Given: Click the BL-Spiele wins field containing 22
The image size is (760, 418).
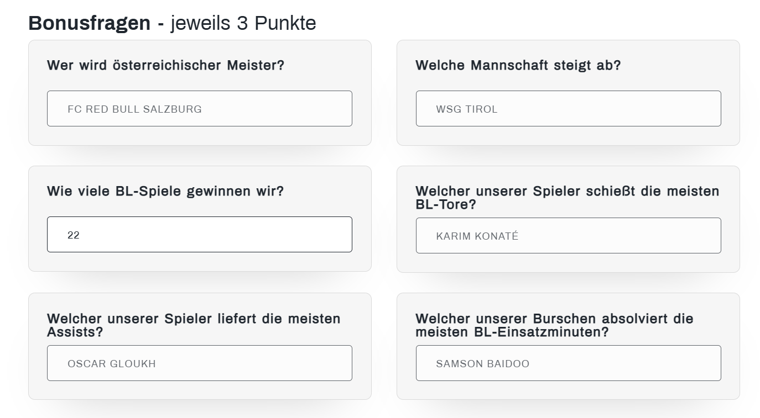Looking at the screenshot, I should click(199, 235).
